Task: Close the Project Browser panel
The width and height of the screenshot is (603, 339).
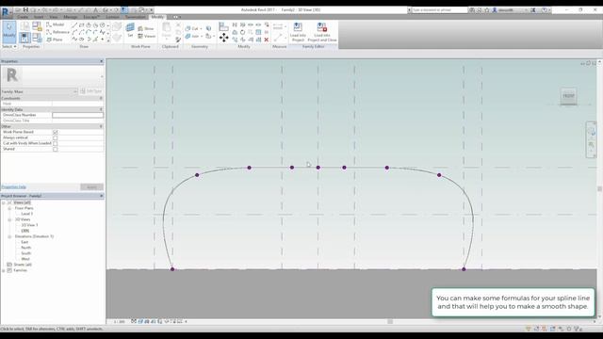Action: [102, 196]
